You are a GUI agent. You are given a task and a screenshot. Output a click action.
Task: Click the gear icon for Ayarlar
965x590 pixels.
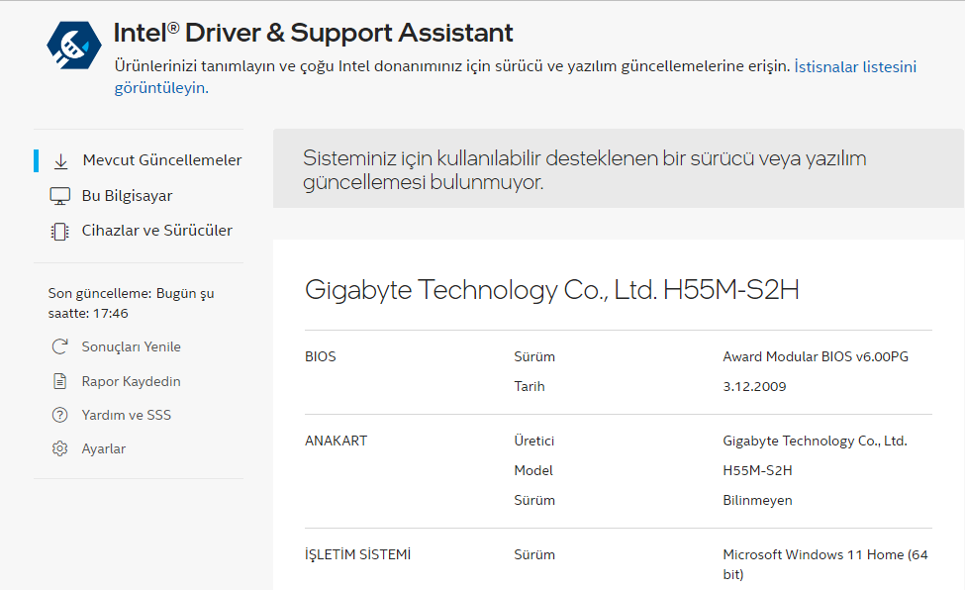coord(59,449)
